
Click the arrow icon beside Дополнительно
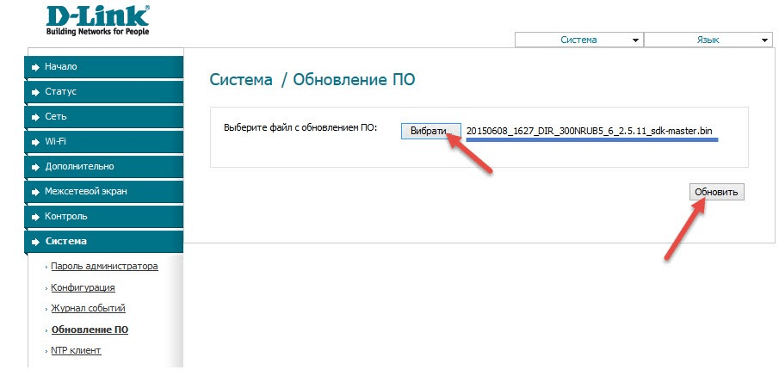pyautogui.click(x=35, y=167)
